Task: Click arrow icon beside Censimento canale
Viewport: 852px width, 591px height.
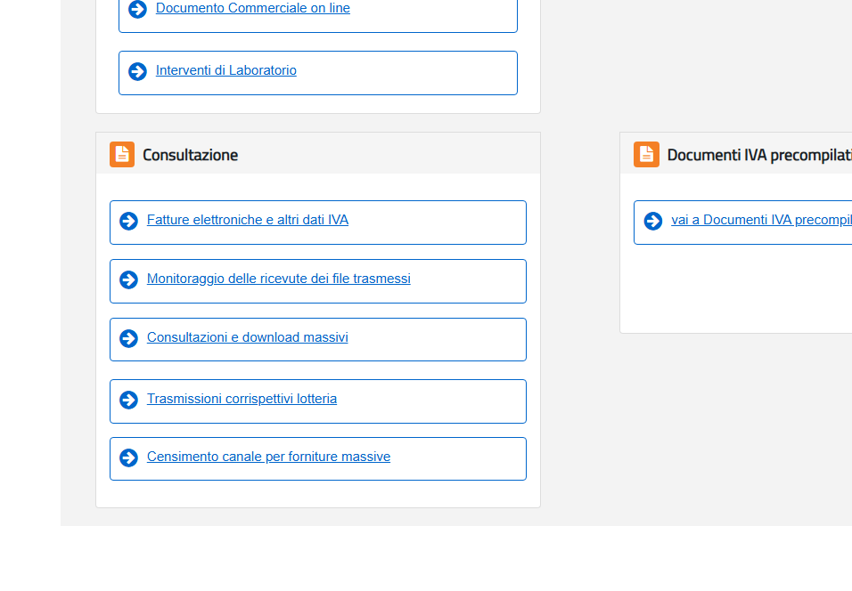Action: 128,457
